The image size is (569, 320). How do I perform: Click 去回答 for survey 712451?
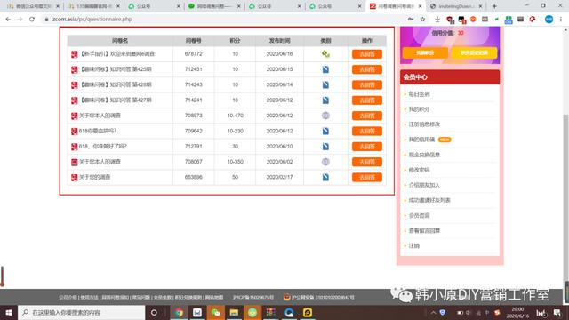click(x=367, y=69)
